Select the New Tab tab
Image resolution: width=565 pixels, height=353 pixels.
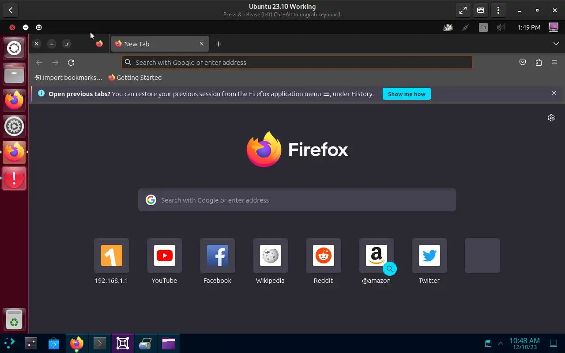160,44
